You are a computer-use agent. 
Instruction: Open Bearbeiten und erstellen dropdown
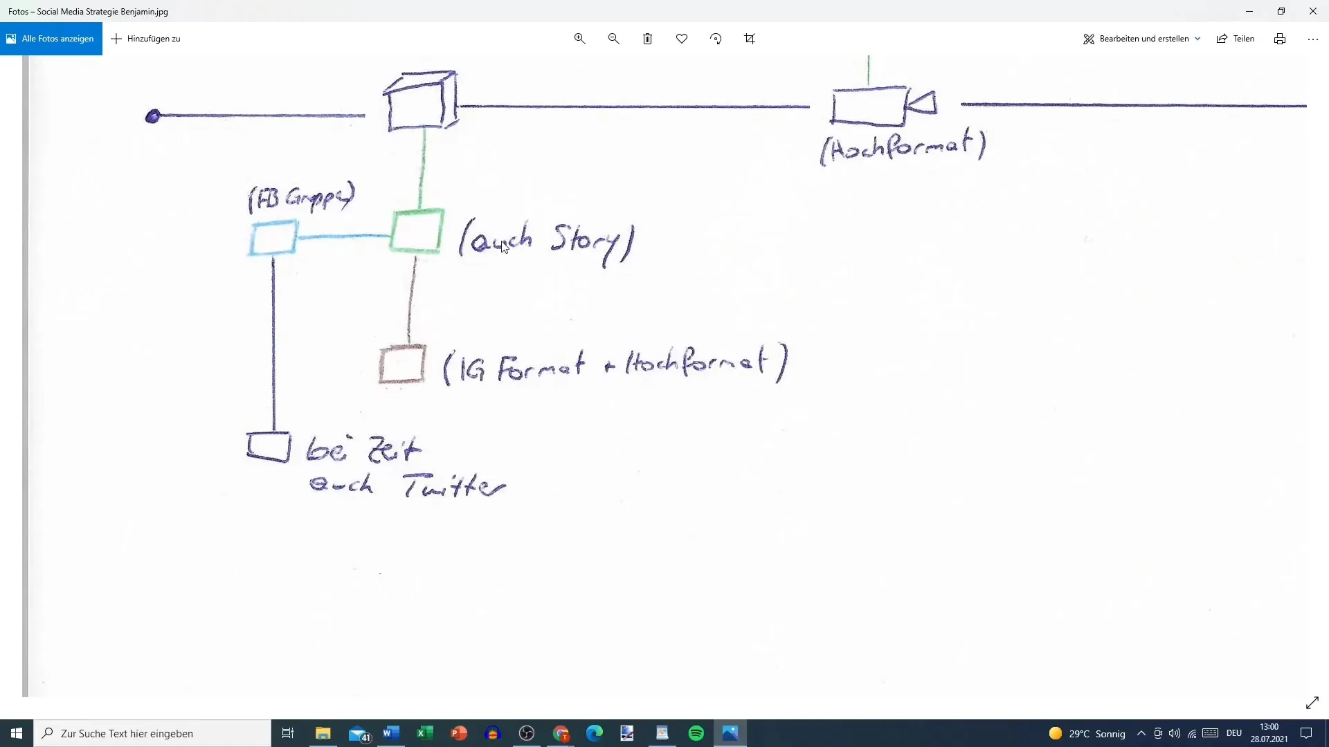coord(1143,38)
